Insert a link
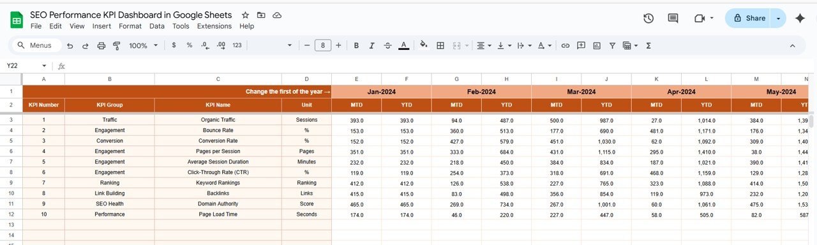The width and height of the screenshot is (817, 245). click(565, 45)
